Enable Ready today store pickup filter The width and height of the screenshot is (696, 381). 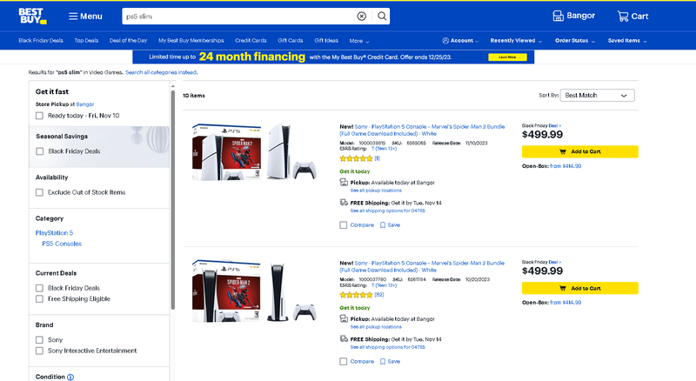tap(40, 116)
